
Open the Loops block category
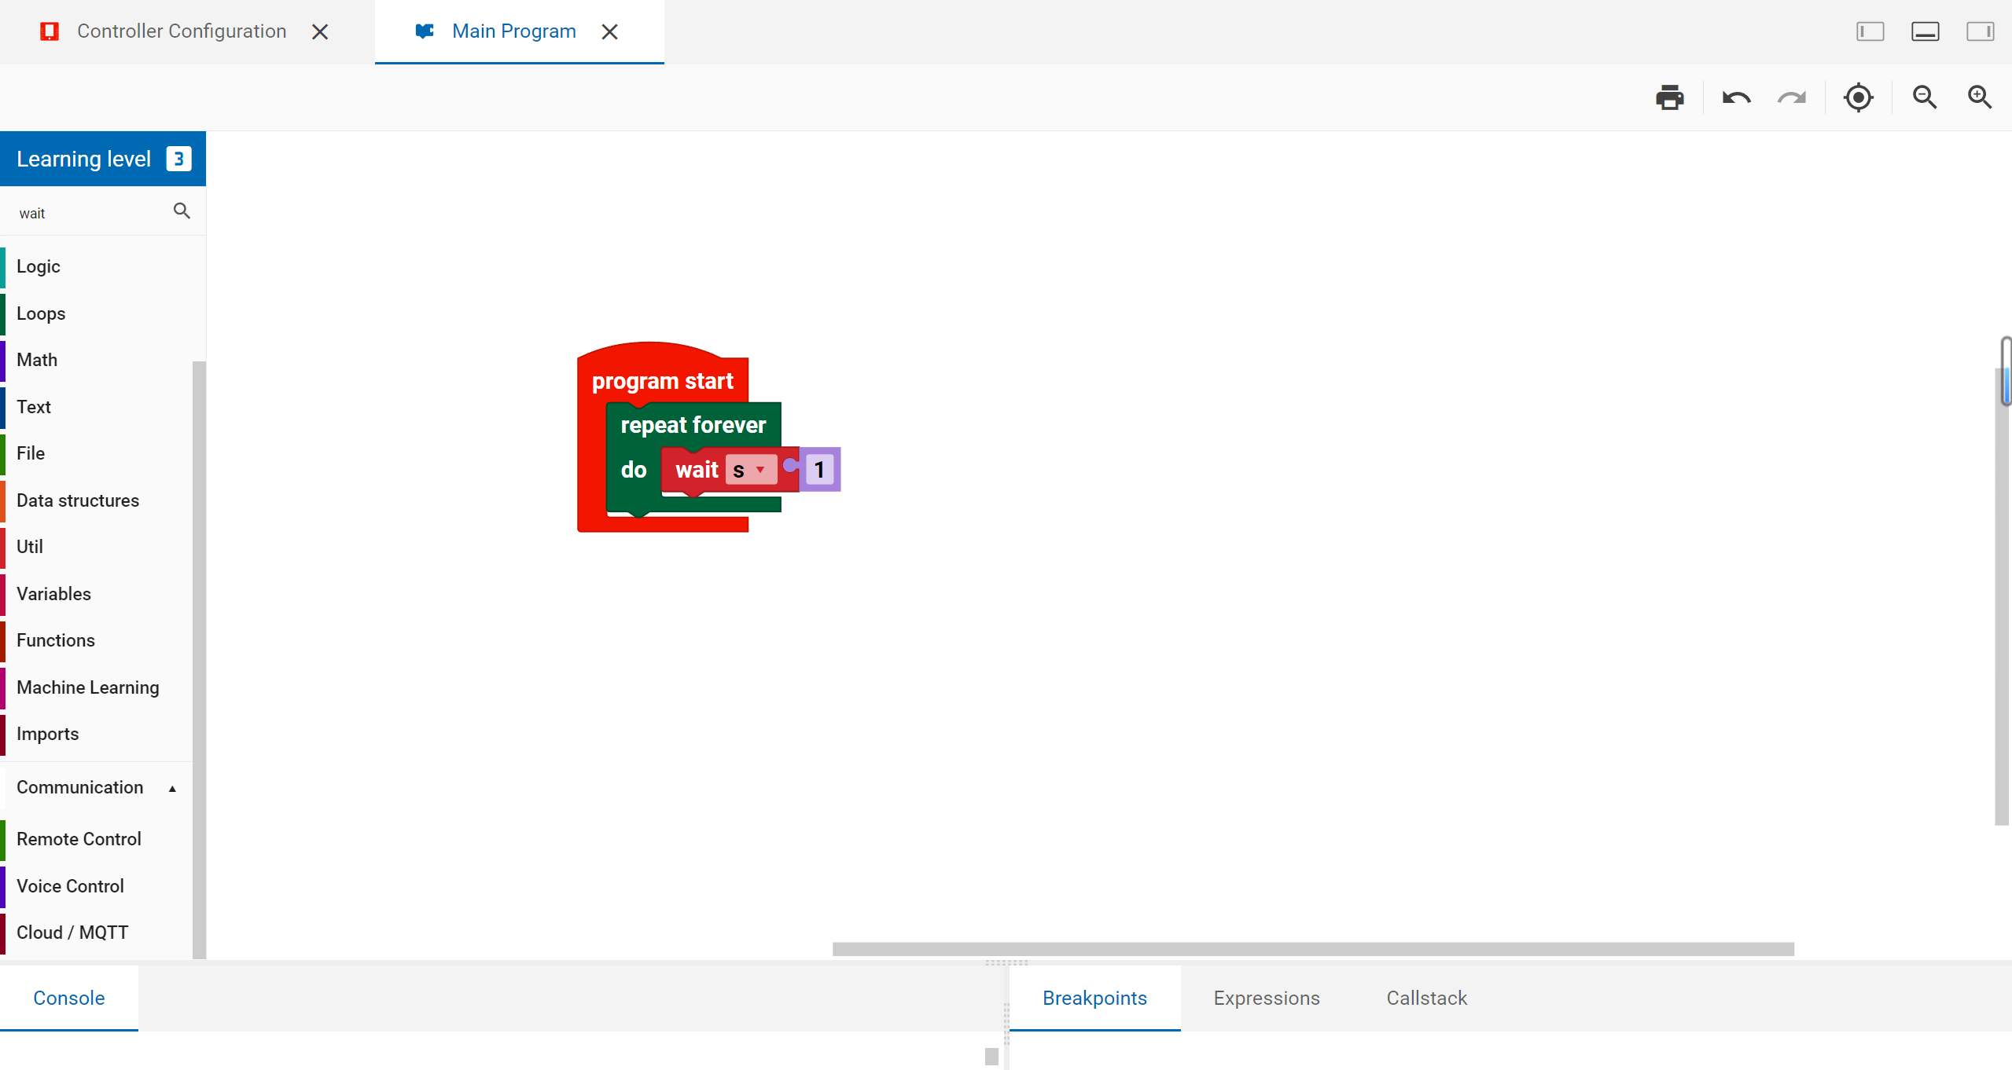(41, 313)
